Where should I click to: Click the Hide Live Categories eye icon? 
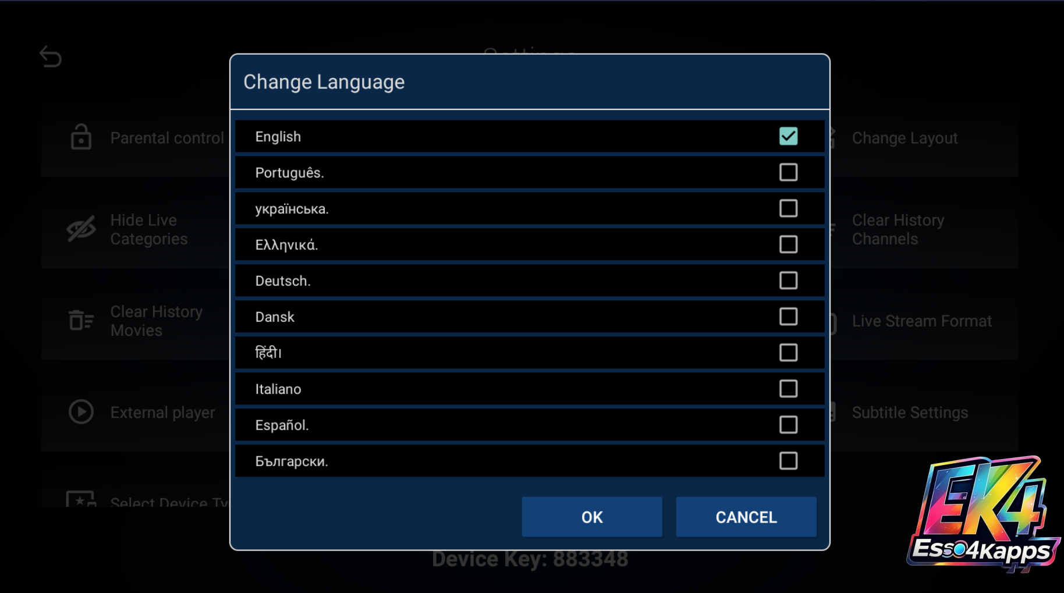(x=81, y=229)
